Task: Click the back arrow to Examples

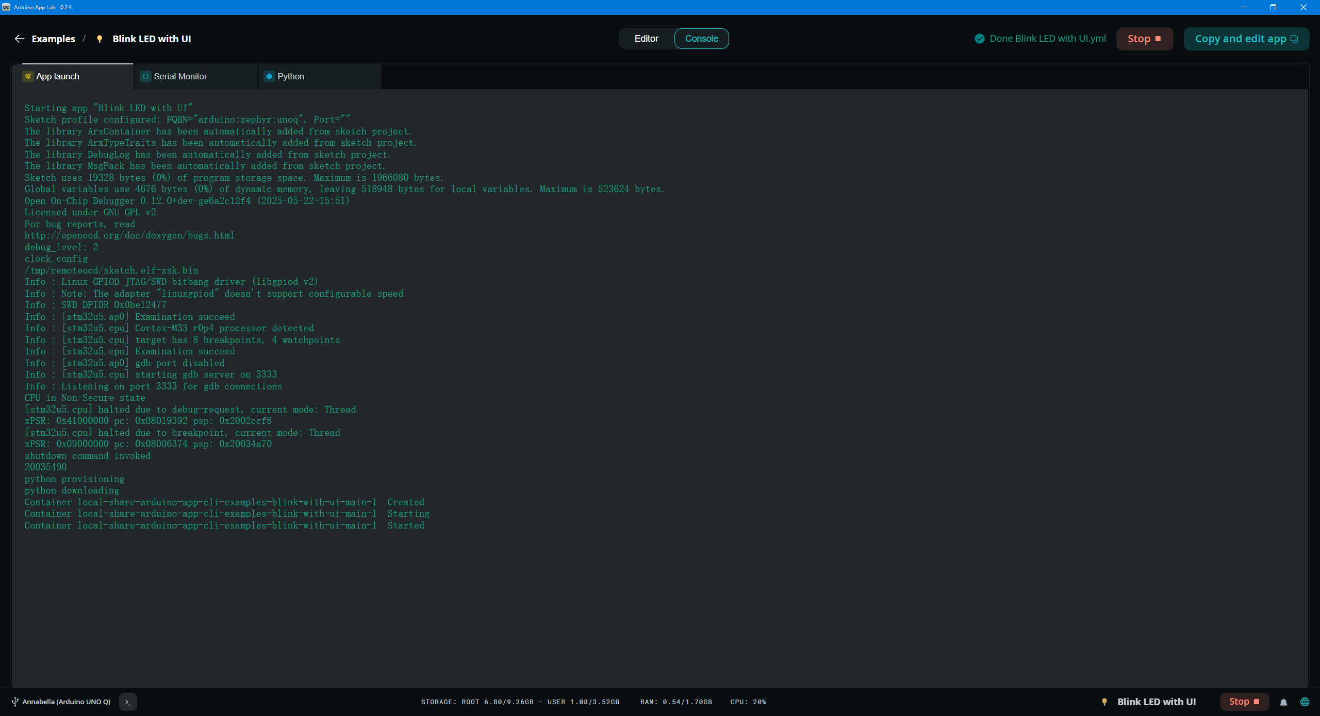Action: pyautogui.click(x=20, y=39)
